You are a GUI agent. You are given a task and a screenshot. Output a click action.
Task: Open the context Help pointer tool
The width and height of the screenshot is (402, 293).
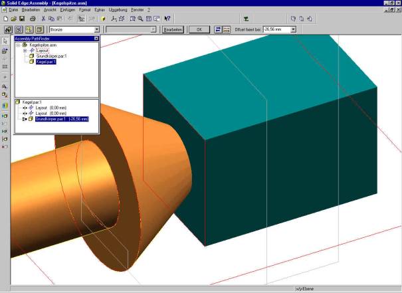click(x=167, y=19)
